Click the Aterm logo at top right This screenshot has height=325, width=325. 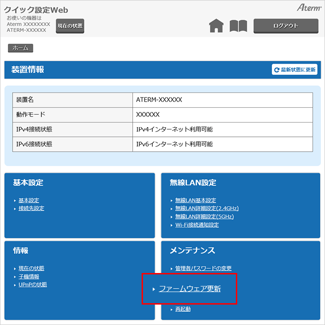[x=308, y=8]
